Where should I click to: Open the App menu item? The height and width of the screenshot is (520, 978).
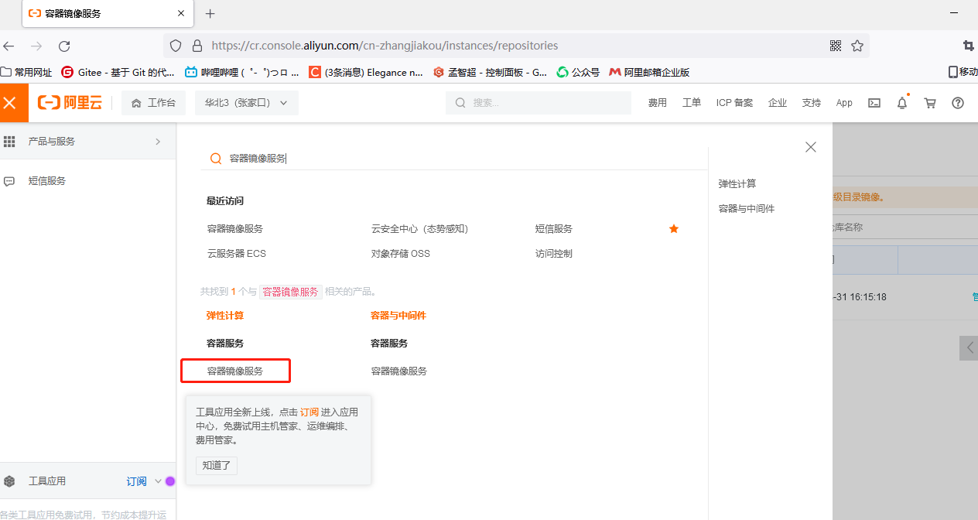(x=844, y=103)
